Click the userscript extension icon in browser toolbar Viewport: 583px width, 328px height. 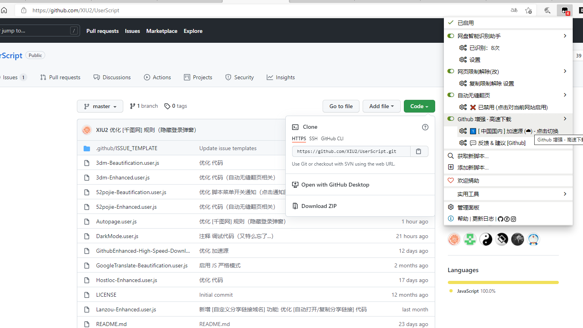[564, 10]
